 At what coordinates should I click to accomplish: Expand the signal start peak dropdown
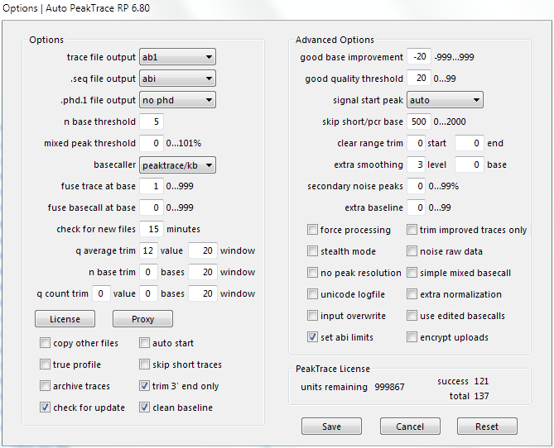[x=445, y=100]
